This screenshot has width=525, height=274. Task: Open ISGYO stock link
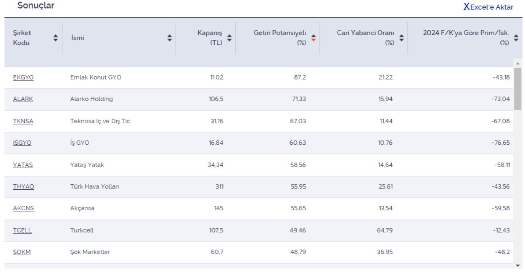22,142
